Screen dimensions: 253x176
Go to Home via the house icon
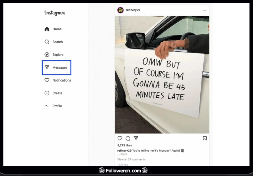[47, 29]
